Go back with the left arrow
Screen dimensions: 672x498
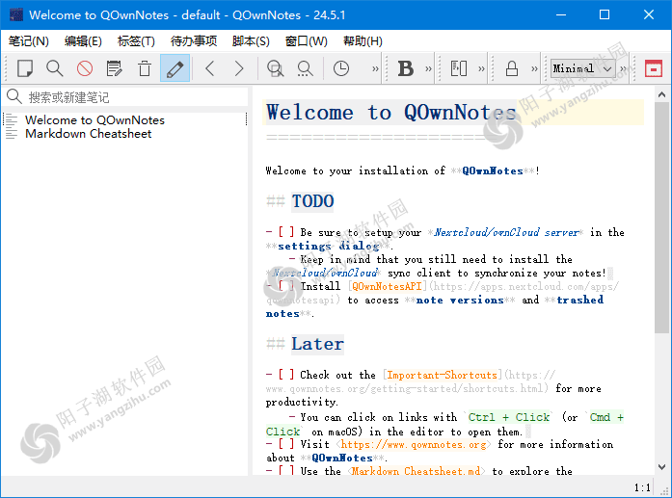click(209, 68)
